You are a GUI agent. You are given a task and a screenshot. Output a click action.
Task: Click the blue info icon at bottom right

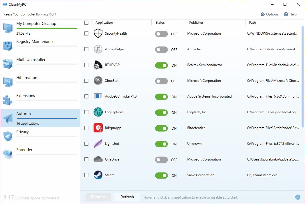[x=298, y=197]
